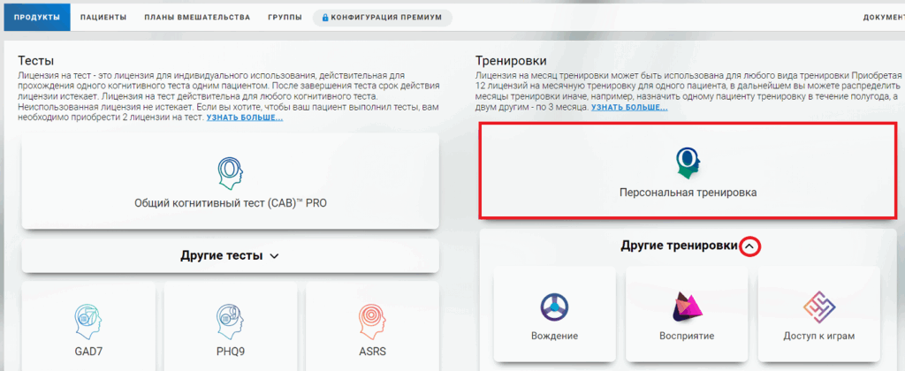
Task: Click the CAB PRO head icon
Action: (230, 172)
